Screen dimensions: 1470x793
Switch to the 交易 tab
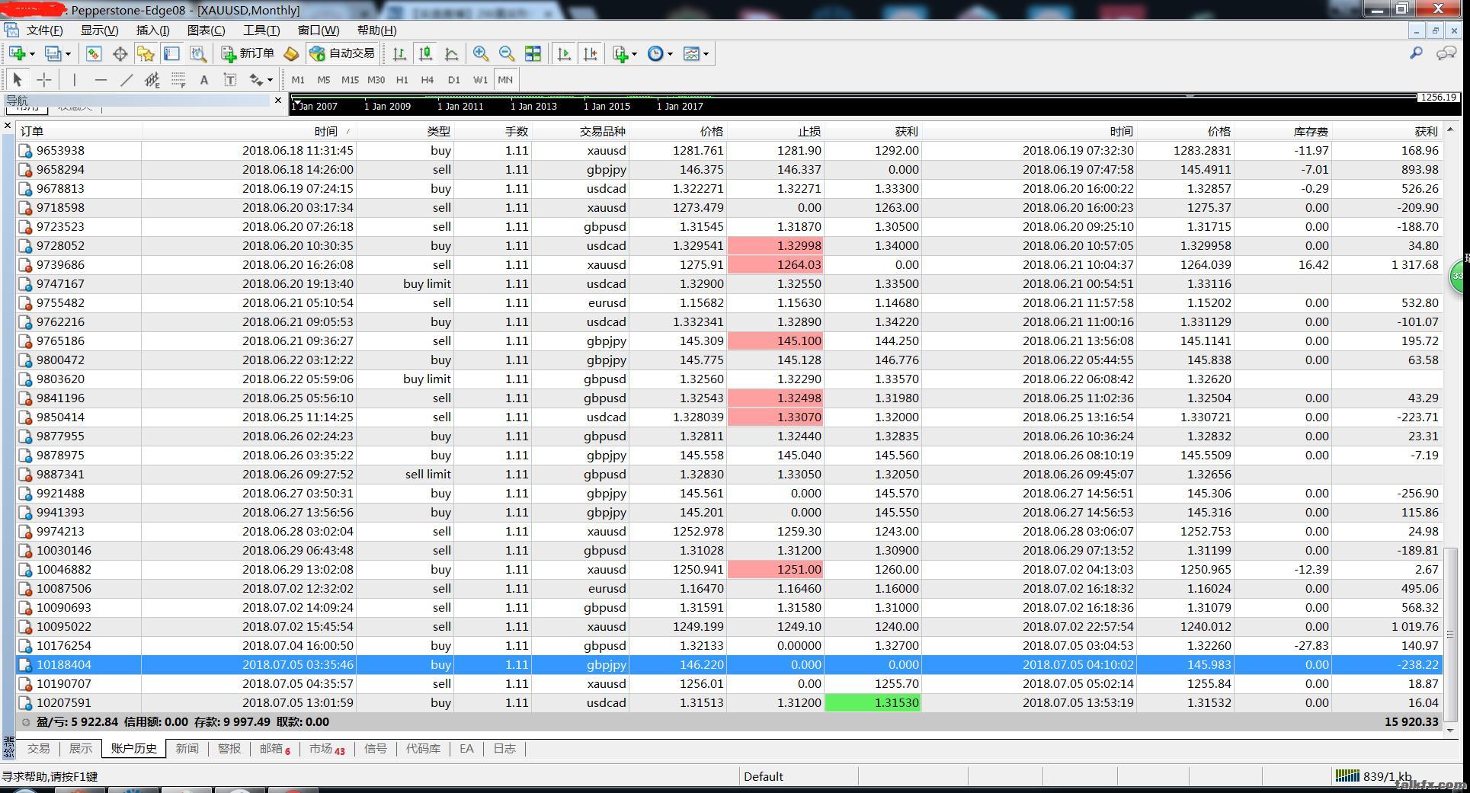tap(38, 749)
